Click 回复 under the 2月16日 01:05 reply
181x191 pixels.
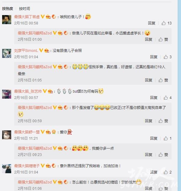point(149,80)
